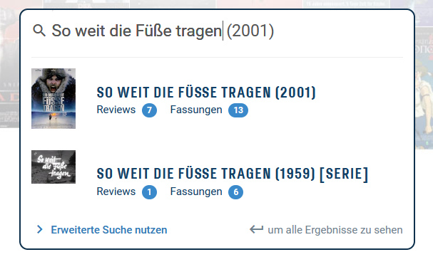Click the enter-key arrow icon at bottom

tap(256, 229)
